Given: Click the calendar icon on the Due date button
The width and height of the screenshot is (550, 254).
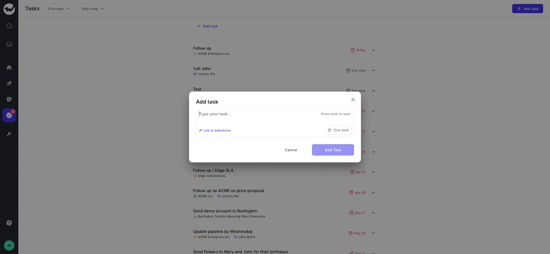Looking at the screenshot, I should click(x=329, y=130).
